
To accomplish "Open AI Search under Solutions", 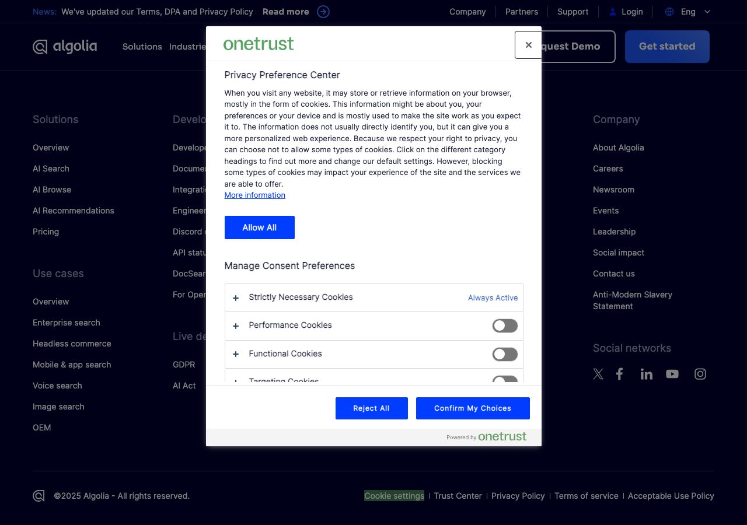I will coord(51,169).
